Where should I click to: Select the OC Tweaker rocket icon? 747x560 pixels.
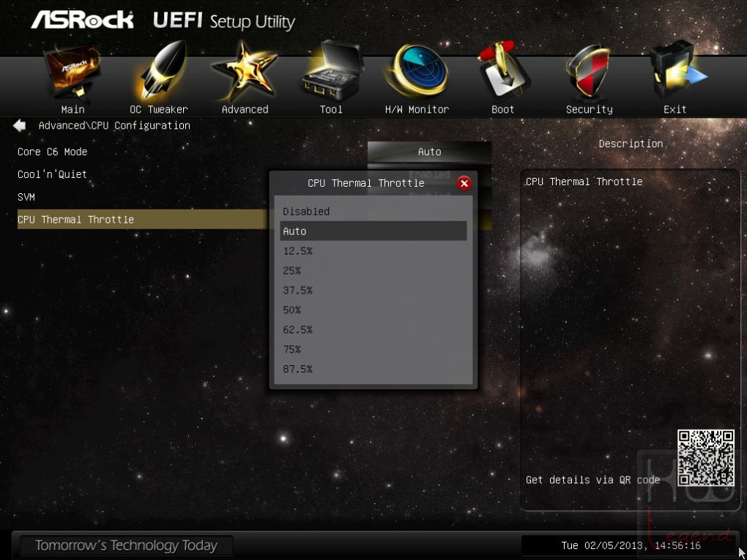pyautogui.click(x=162, y=70)
